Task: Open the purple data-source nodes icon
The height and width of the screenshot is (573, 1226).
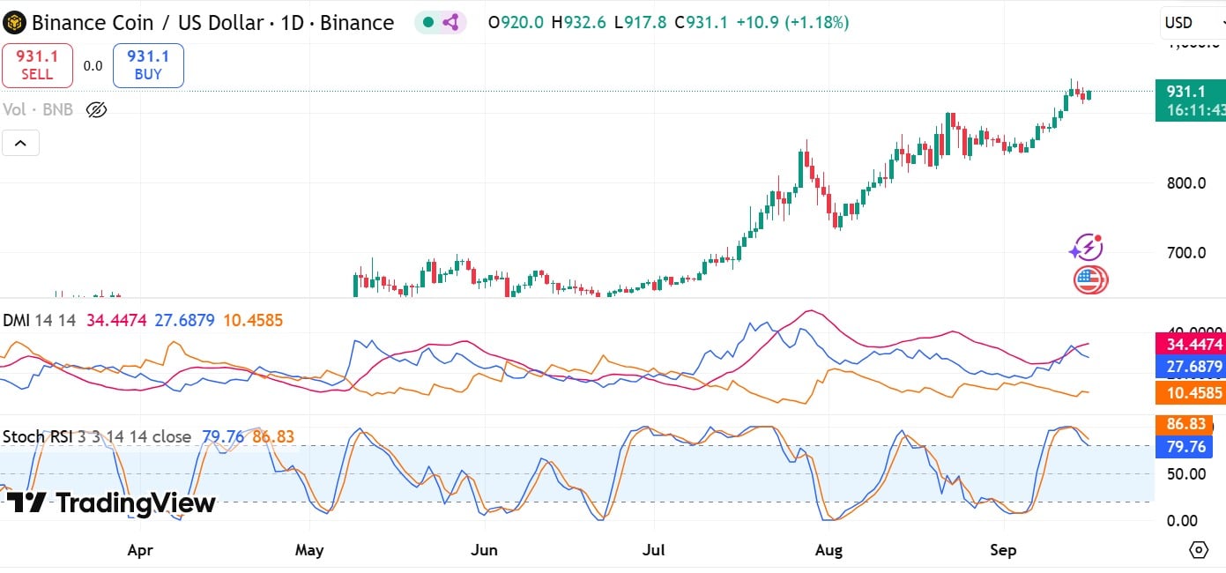Action: point(450,23)
